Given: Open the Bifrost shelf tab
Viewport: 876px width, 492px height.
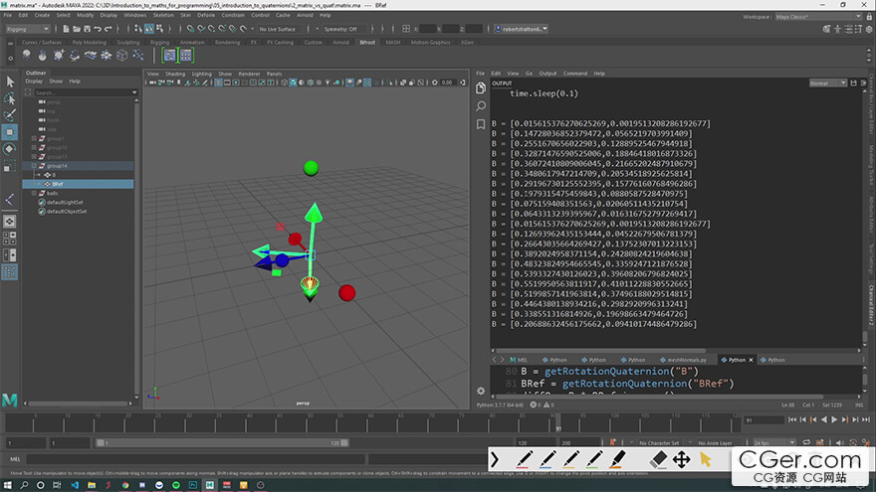Looking at the screenshot, I should click(x=366, y=43).
